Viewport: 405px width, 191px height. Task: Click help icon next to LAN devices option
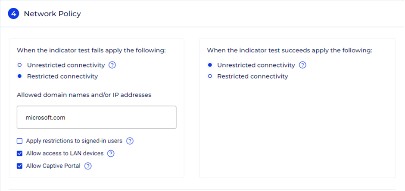111,153
